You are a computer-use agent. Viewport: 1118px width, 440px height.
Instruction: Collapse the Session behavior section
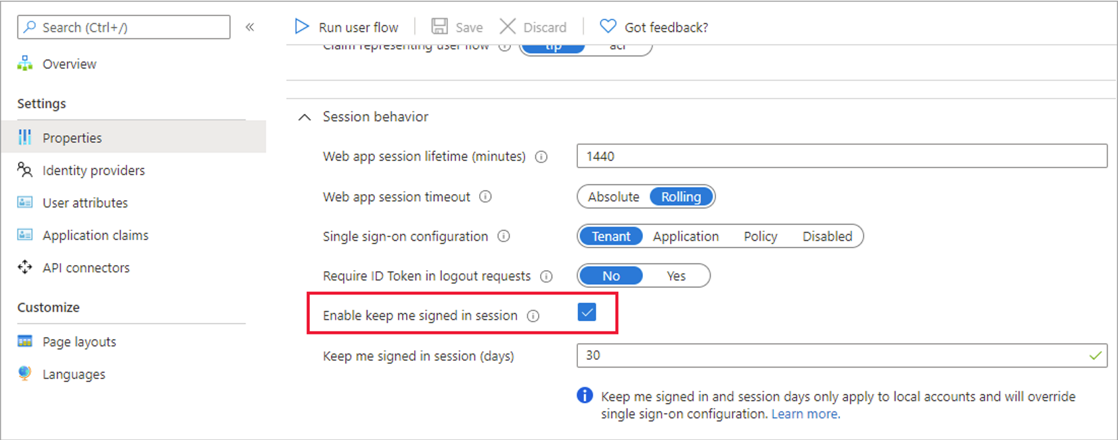pyautogui.click(x=304, y=116)
